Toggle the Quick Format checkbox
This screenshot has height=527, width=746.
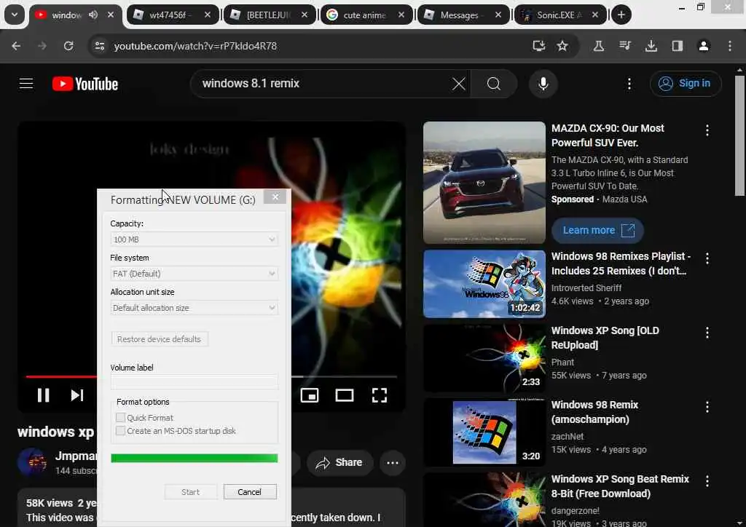(x=120, y=417)
